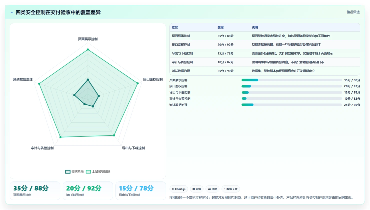Click outer radar point on 接口鉴权控制 axis
The height and width of the screenshot is (210, 370).
tap(137, 83)
